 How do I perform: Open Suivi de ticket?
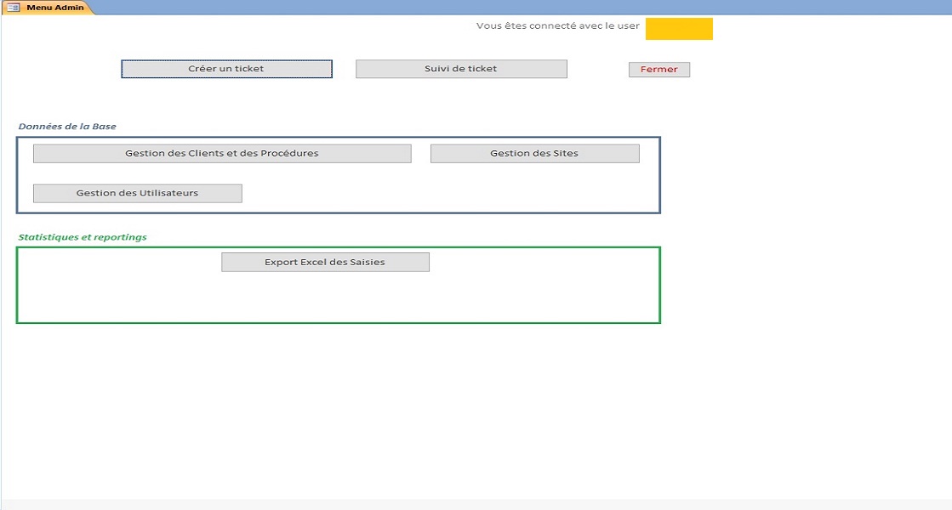click(461, 69)
